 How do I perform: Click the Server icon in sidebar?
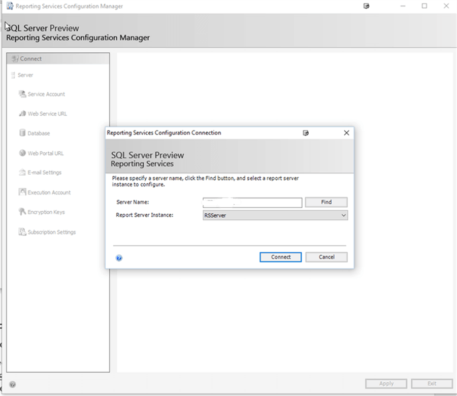[13, 75]
